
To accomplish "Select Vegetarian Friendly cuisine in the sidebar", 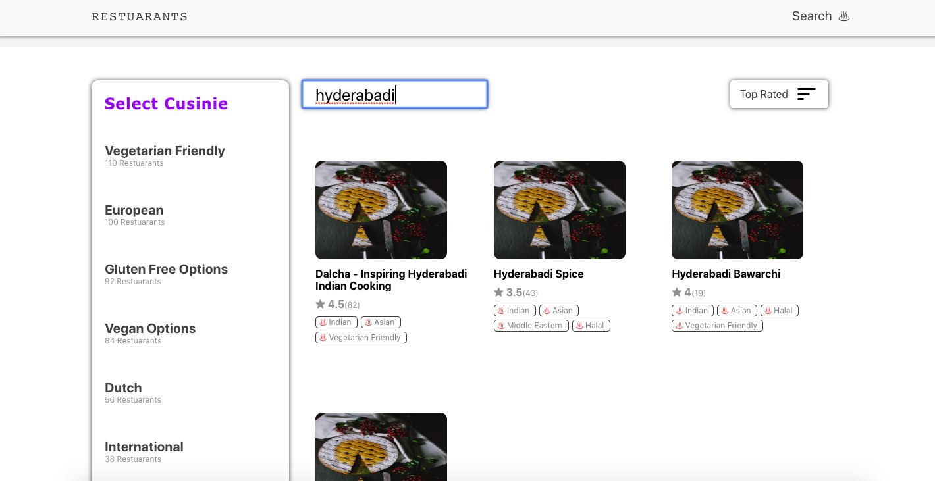I will pyautogui.click(x=165, y=151).
